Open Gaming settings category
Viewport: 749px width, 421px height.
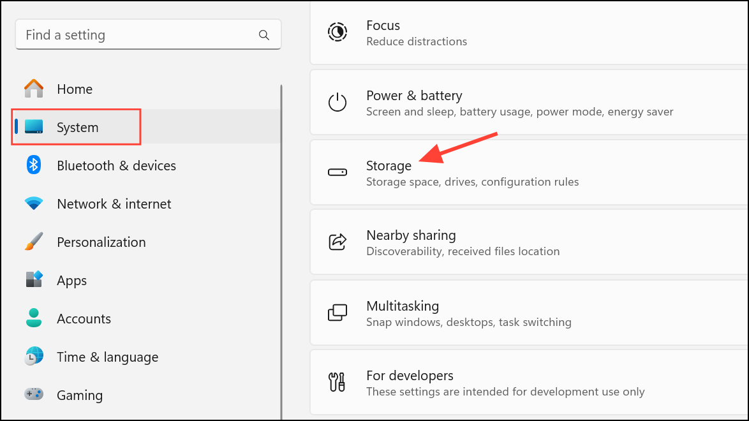click(79, 395)
